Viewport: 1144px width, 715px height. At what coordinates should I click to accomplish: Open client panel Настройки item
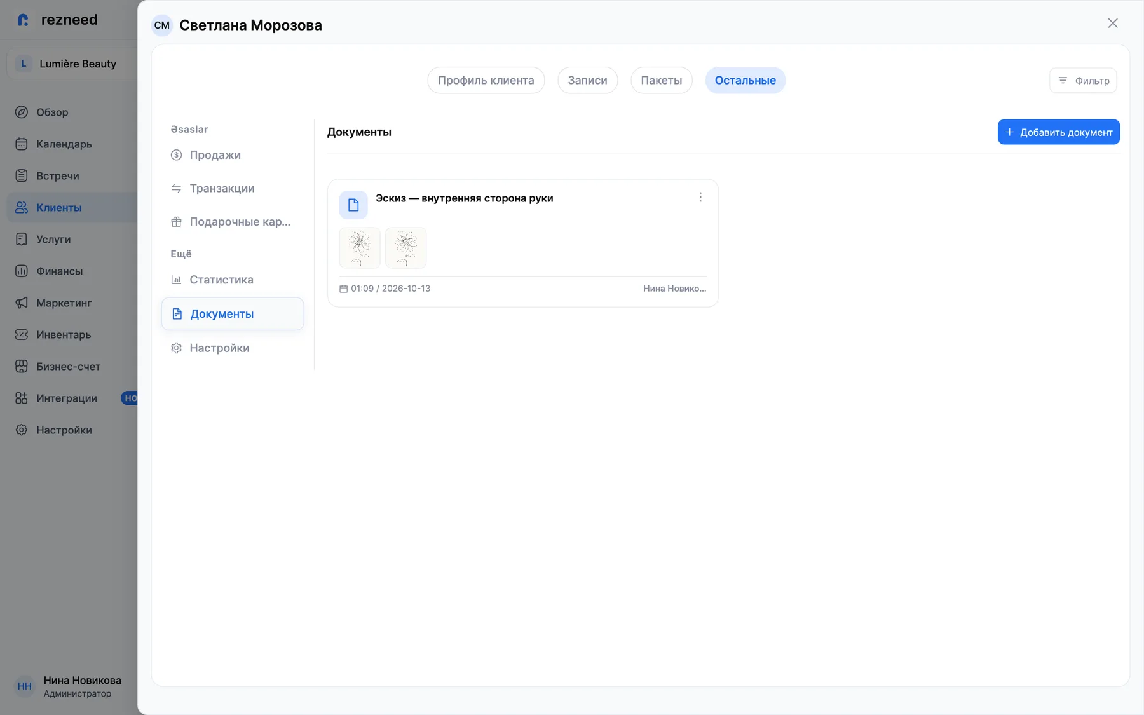click(233, 348)
